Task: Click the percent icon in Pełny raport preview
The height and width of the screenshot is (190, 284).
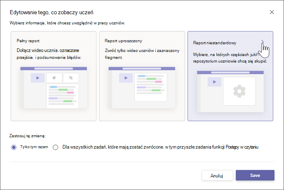Action: pyautogui.click(x=71, y=78)
